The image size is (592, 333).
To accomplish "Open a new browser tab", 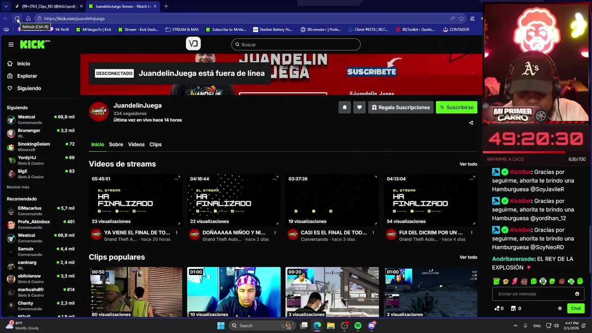I will tap(166, 6).
